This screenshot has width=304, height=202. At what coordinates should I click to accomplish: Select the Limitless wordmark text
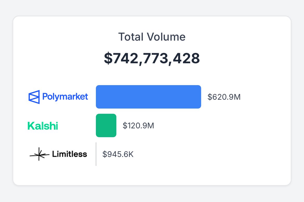pyautogui.click(x=70, y=154)
